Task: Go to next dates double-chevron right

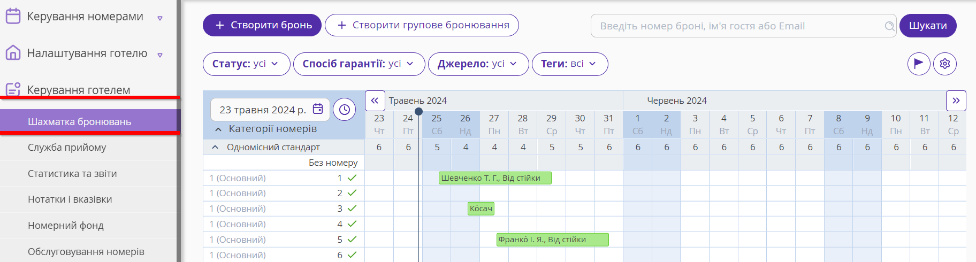Action: [x=956, y=101]
